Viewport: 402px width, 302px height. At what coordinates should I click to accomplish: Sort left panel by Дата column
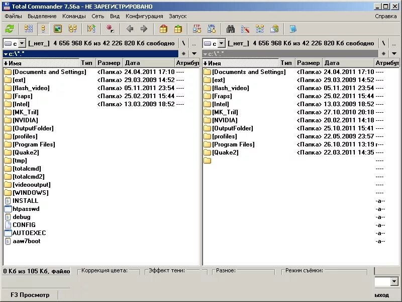(149, 63)
